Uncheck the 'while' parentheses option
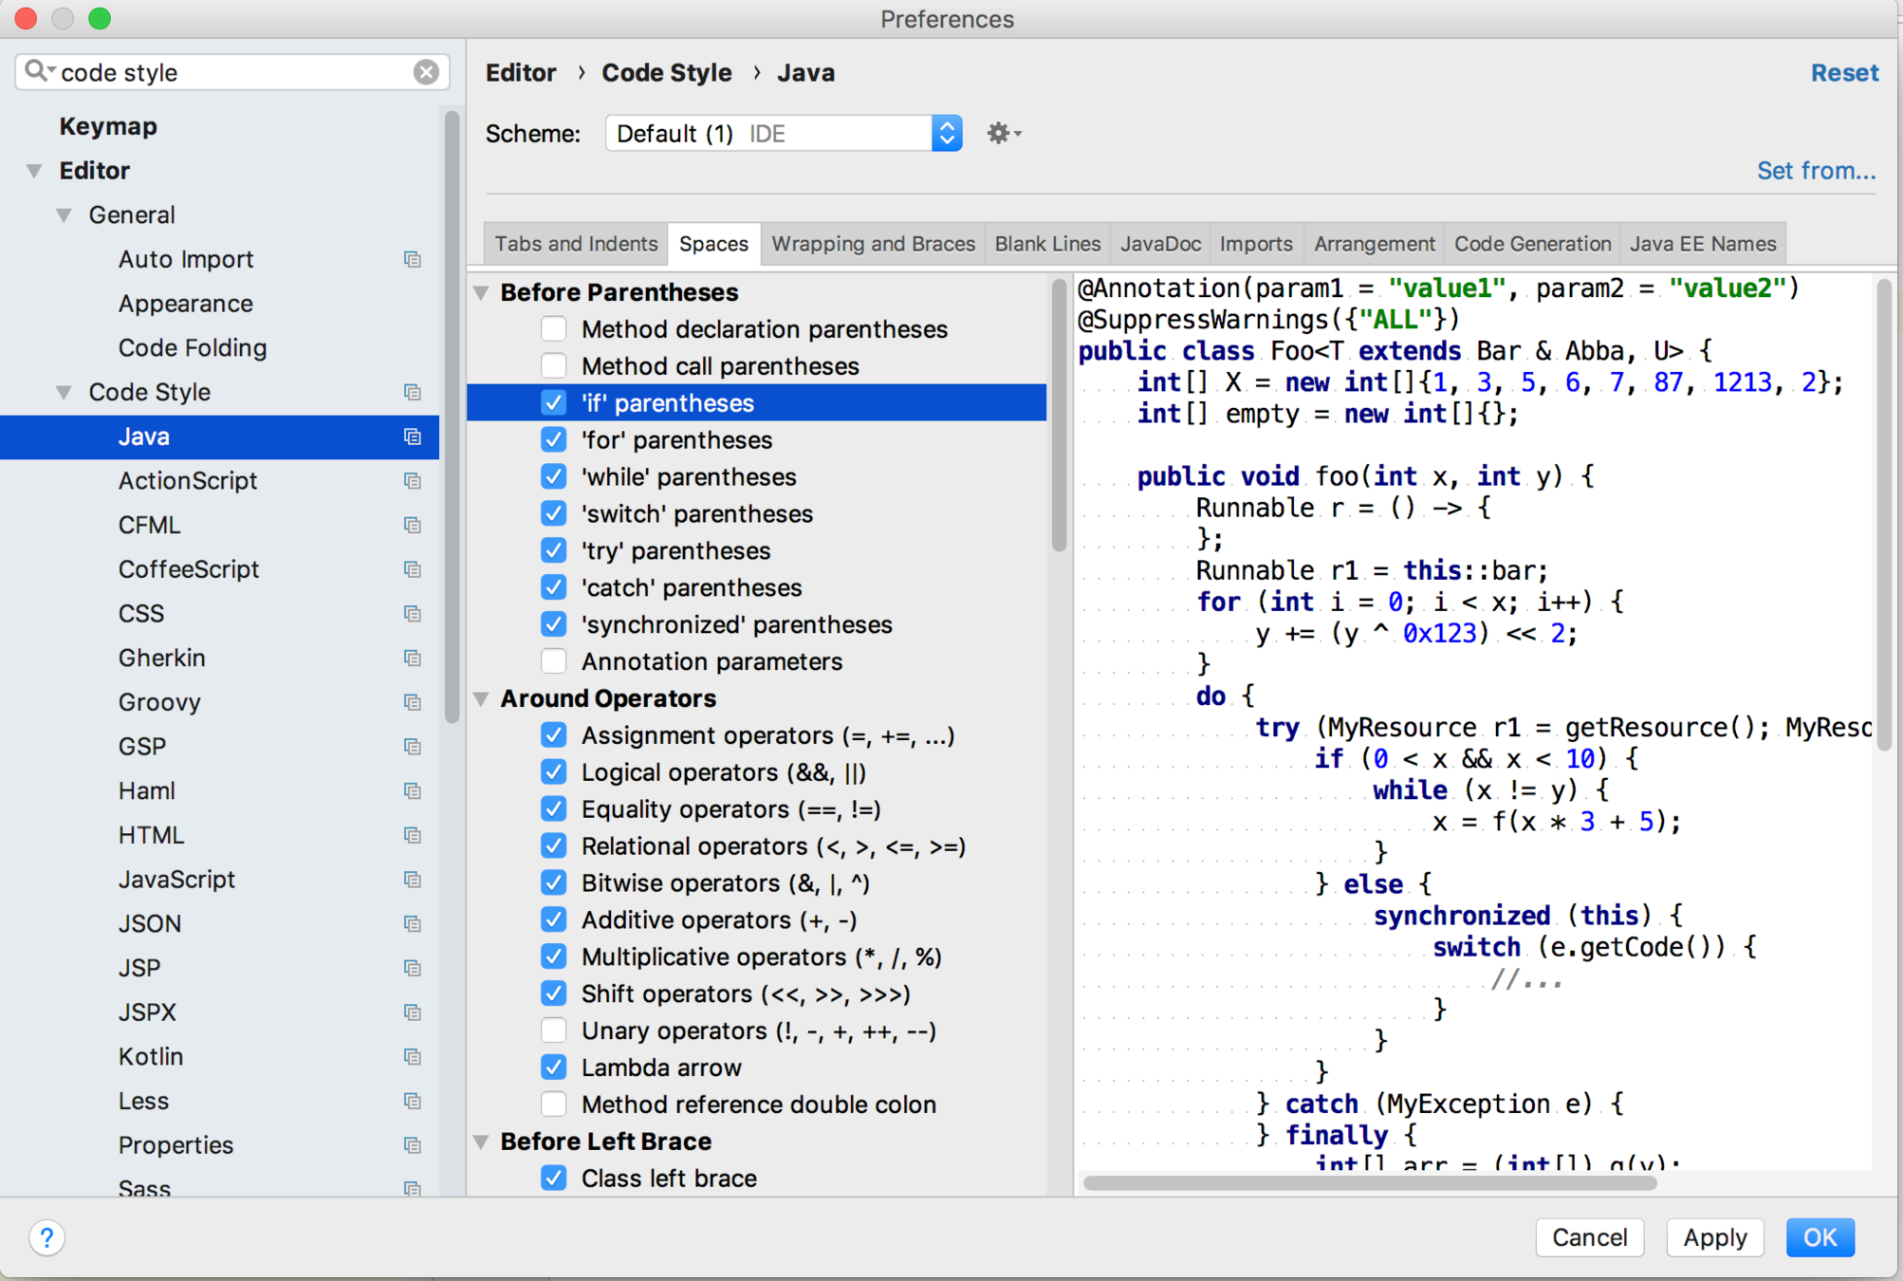The width and height of the screenshot is (1903, 1281). click(x=553, y=476)
